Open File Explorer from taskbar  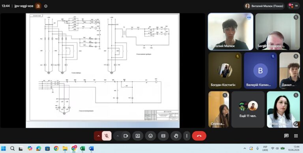(65, 148)
